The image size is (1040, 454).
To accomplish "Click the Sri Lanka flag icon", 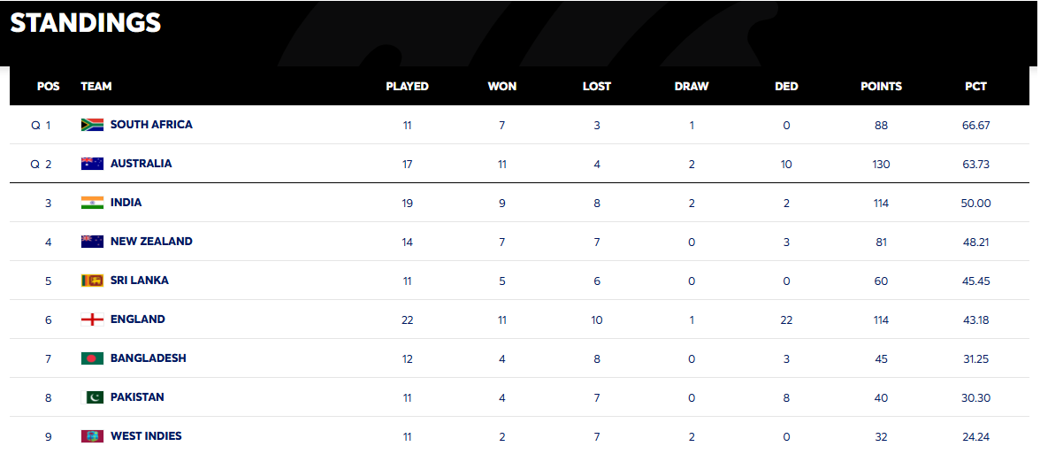I will pyautogui.click(x=92, y=281).
